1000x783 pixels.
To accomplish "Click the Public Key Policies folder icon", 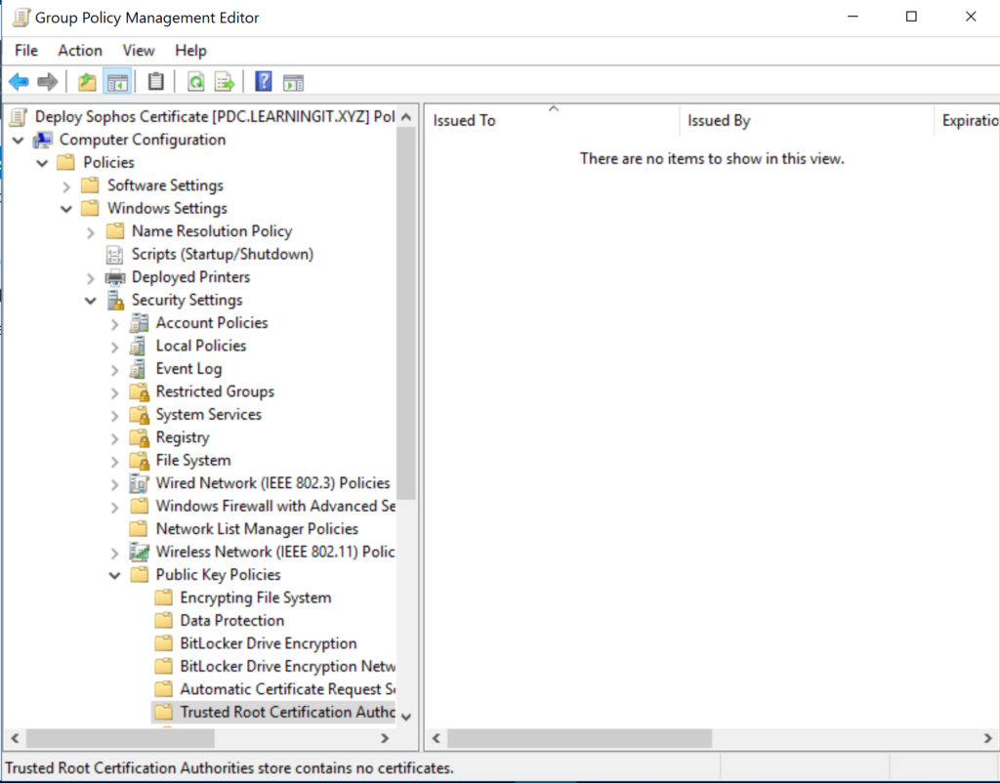I will [x=139, y=574].
